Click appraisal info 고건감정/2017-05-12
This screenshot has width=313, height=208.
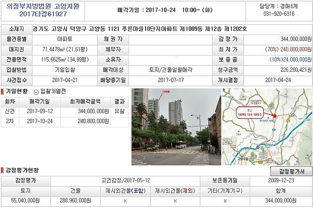(126, 181)
